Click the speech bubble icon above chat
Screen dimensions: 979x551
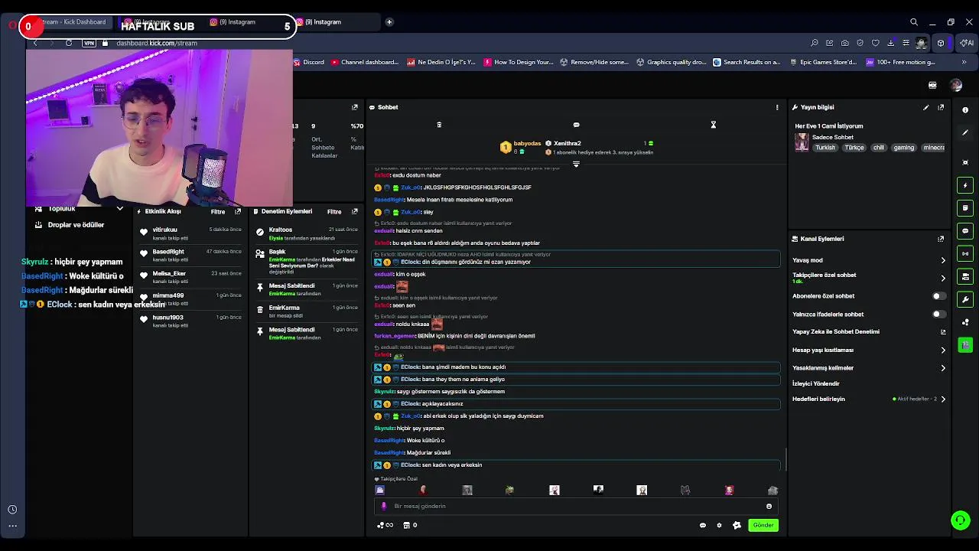click(x=576, y=125)
